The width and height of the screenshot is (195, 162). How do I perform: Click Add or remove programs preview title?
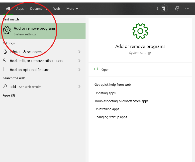(140, 46)
